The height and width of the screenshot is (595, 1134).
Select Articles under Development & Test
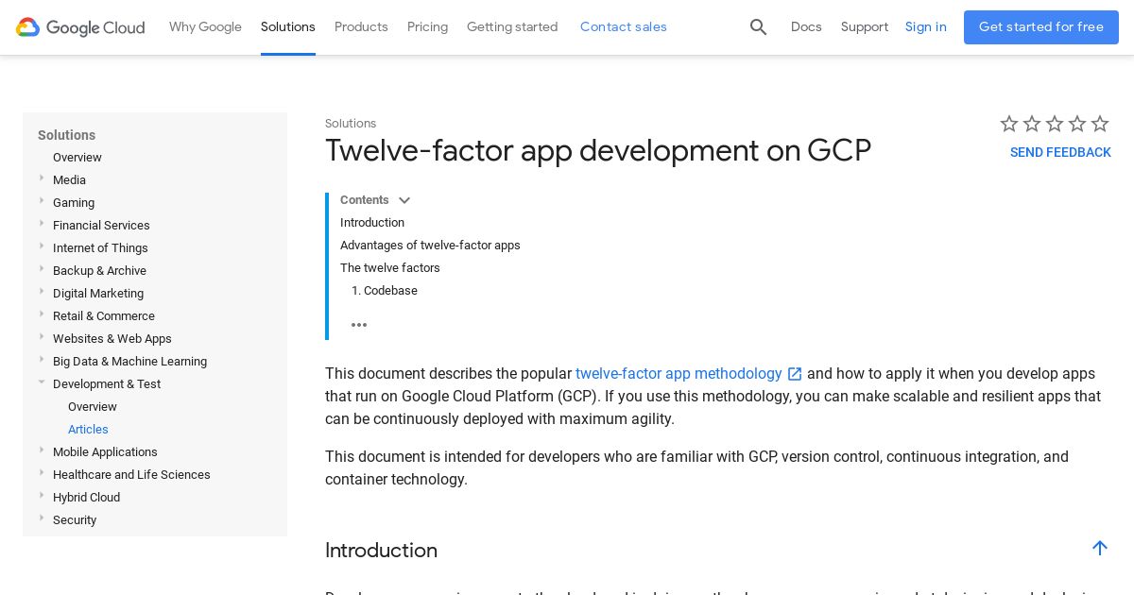[88, 430]
